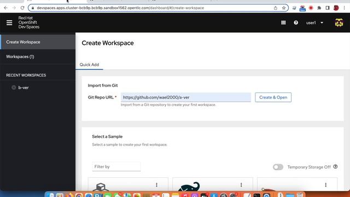Click the Red Hat OpenShift Dev Spaces logo
Image resolution: width=350 pixels, height=197 pixels.
tap(29, 22)
